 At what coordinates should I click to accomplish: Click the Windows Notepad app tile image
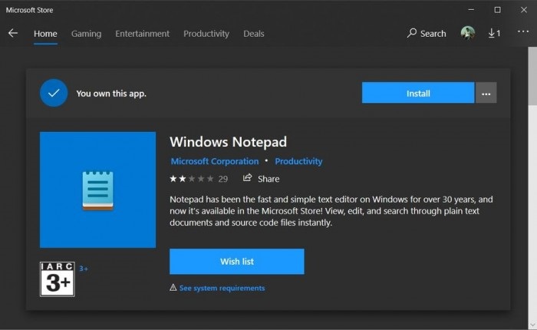(x=97, y=190)
